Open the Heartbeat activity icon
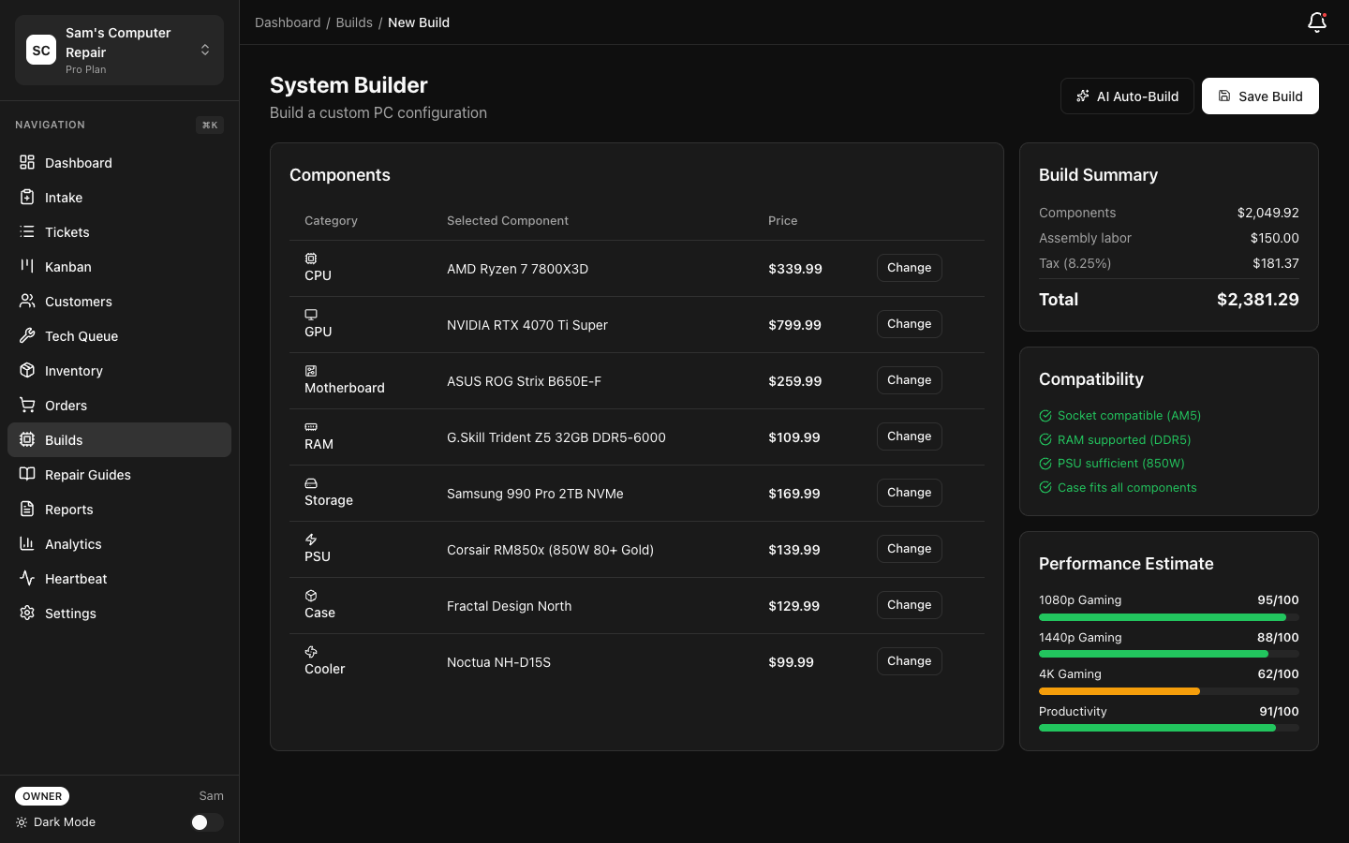1349x843 pixels. pos(26,578)
